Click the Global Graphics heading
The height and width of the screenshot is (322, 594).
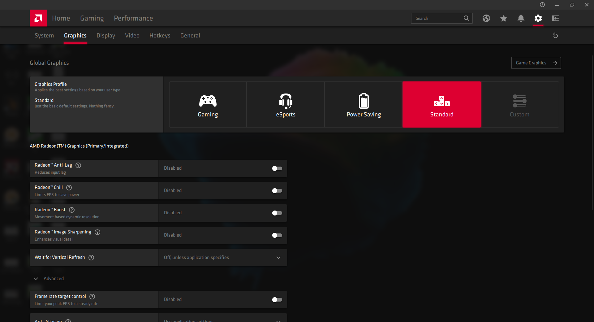[x=49, y=63]
